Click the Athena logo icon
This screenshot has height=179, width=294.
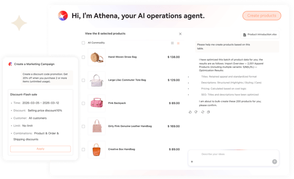(63, 16)
